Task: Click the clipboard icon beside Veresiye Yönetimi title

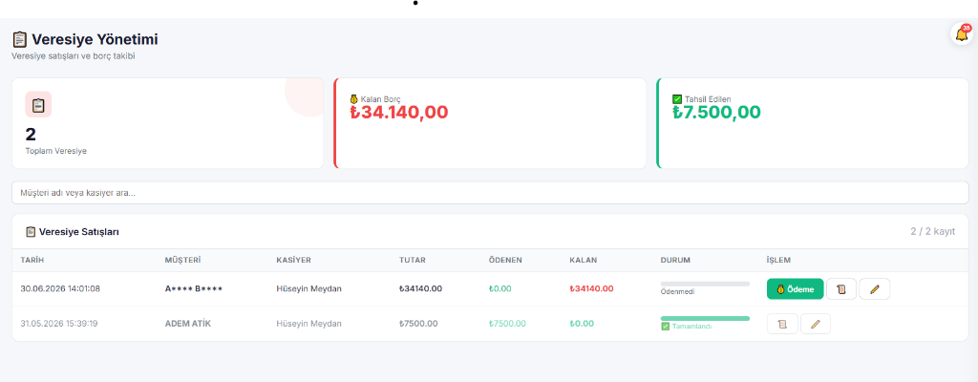Action: 20,39
